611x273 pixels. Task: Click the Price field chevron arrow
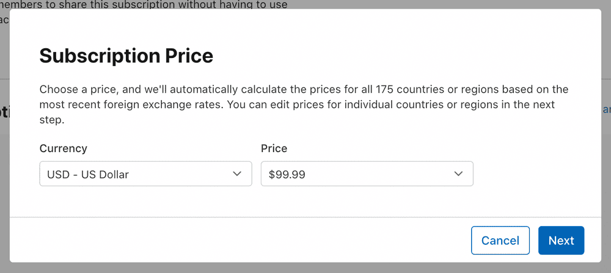coord(459,174)
